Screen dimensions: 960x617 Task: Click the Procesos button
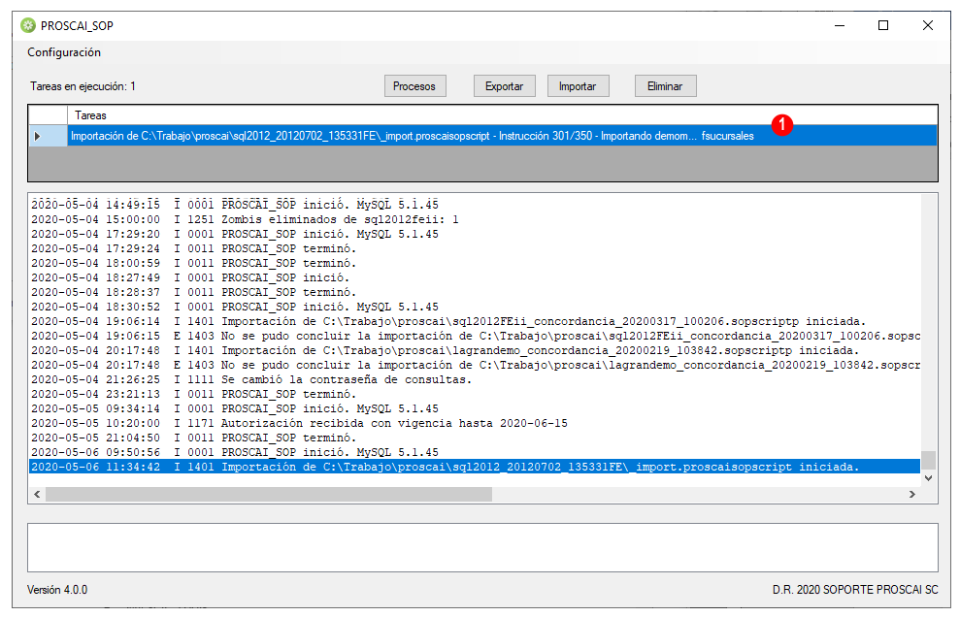(x=414, y=86)
